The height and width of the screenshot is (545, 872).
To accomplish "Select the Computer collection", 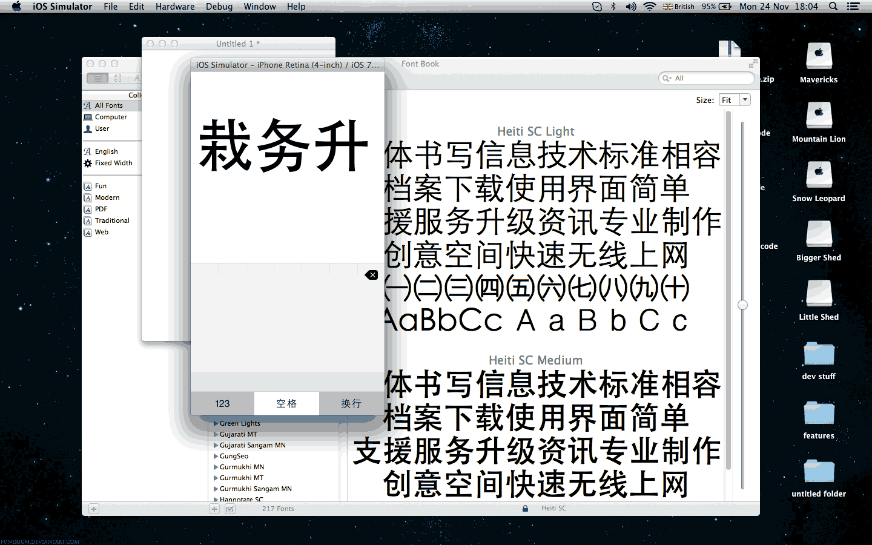I will pyautogui.click(x=111, y=117).
